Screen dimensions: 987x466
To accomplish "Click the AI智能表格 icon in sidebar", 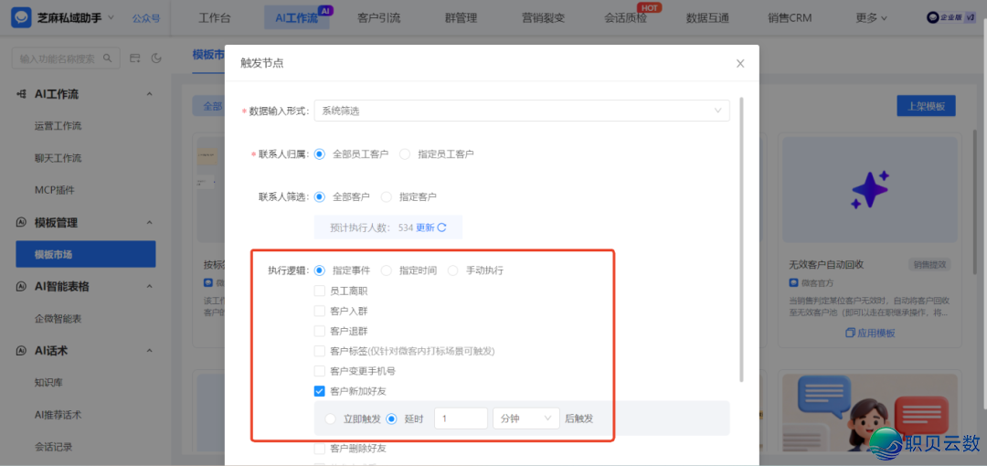I will point(22,286).
